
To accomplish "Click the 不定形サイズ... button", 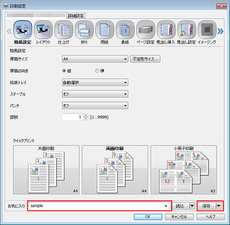I will (145, 59).
